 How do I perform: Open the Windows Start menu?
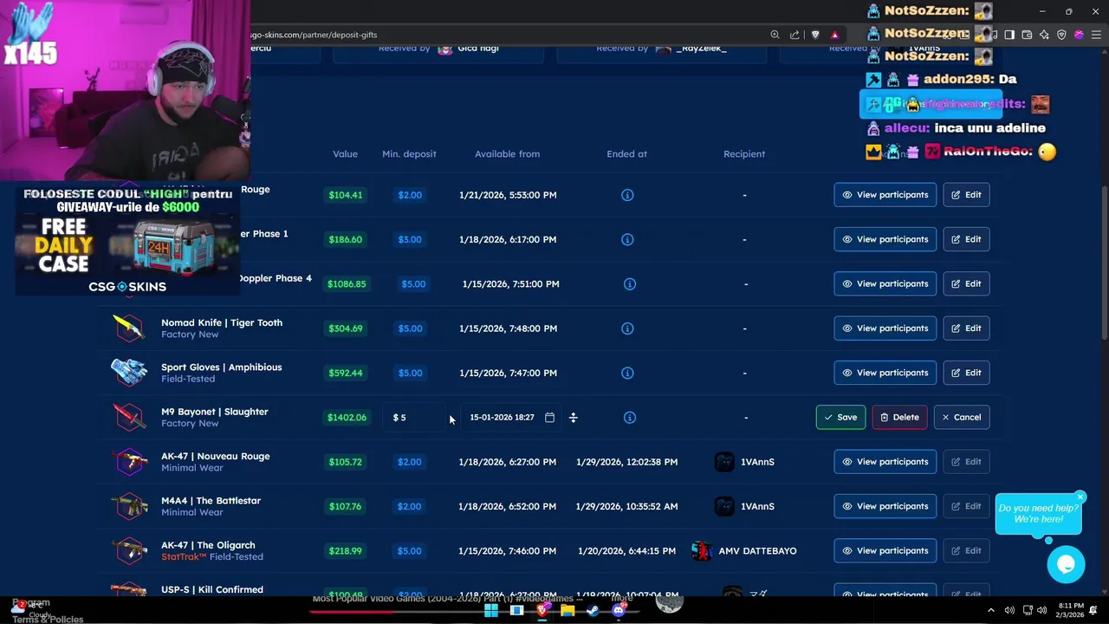coord(491,610)
